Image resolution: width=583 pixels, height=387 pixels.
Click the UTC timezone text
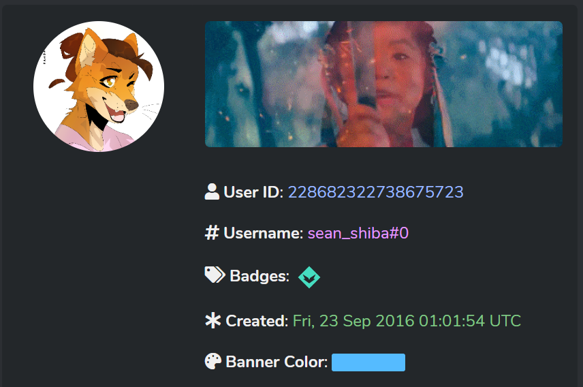tap(505, 321)
